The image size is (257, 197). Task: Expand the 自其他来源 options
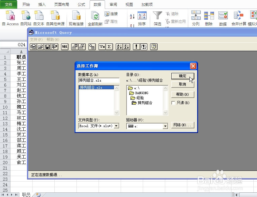tap(55, 17)
